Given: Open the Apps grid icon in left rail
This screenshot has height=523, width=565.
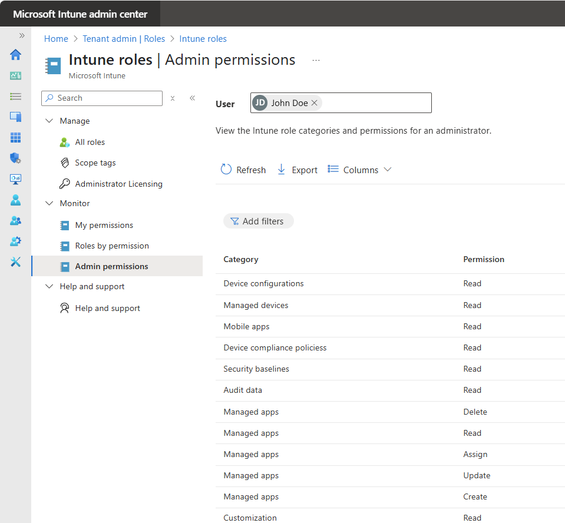Looking at the screenshot, I should (16, 137).
